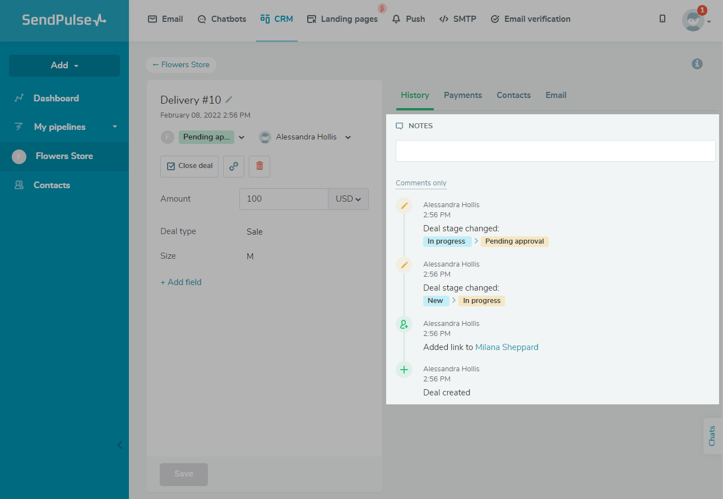Open the Milana Sheppard contact link
This screenshot has width=723, height=499.
point(507,347)
